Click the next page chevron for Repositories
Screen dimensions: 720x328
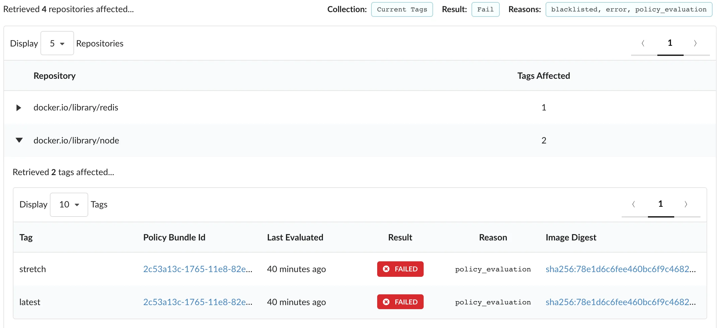pyautogui.click(x=695, y=43)
